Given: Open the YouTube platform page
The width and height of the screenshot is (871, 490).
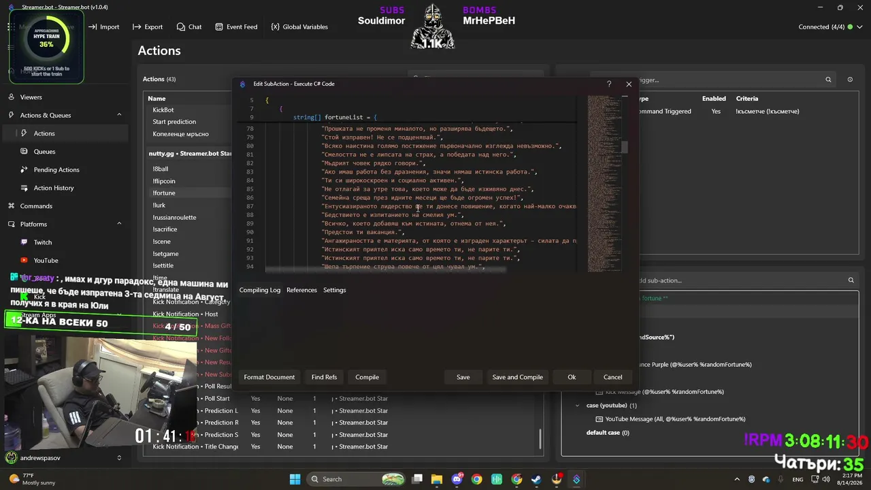Looking at the screenshot, I should click(46, 261).
